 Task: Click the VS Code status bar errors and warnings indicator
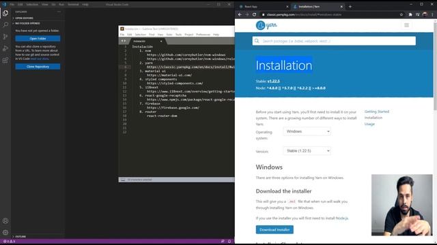(x=9, y=242)
